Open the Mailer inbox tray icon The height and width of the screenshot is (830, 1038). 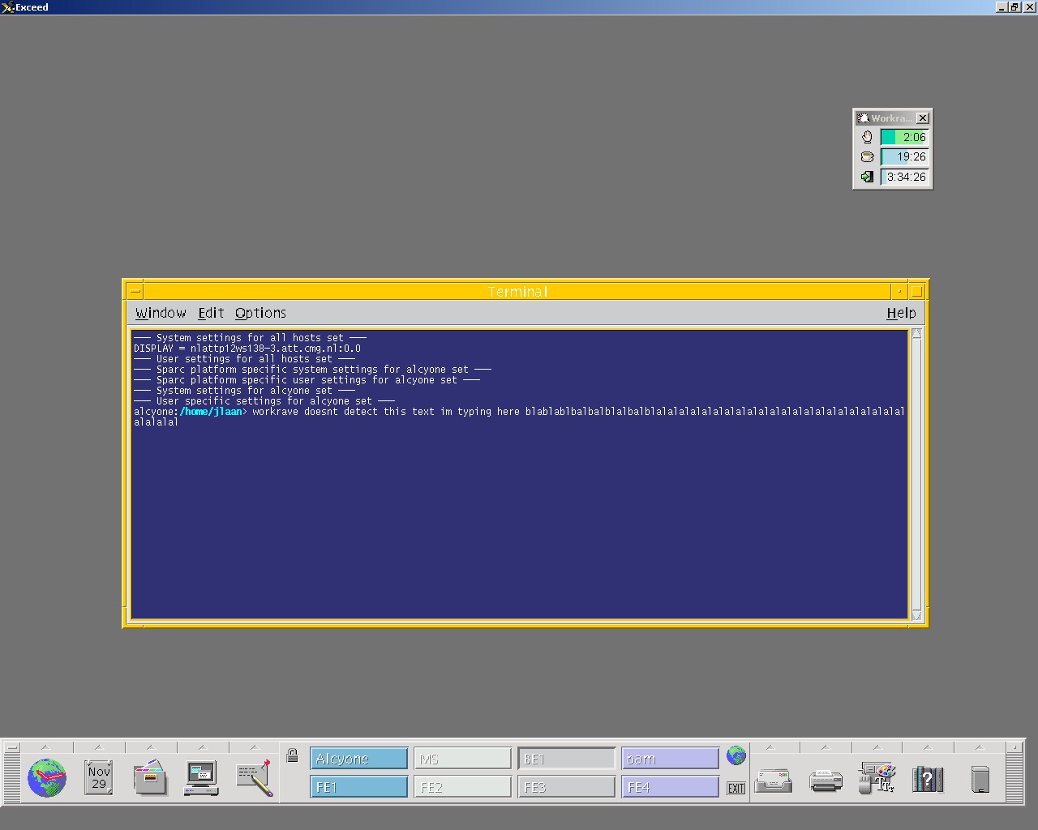click(773, 781)
